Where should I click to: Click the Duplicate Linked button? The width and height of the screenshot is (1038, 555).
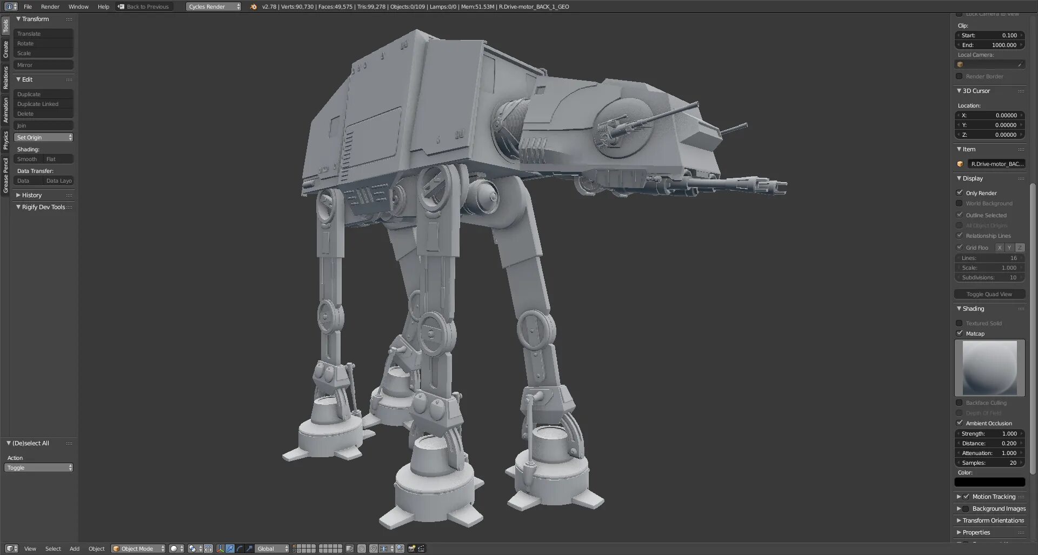43,104
